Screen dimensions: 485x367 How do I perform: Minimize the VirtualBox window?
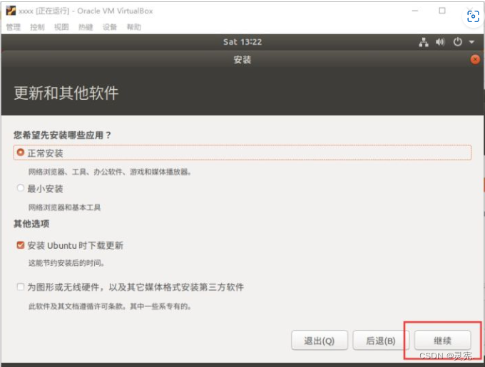[x=415, y=11]
